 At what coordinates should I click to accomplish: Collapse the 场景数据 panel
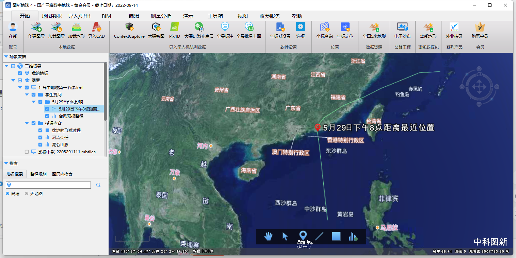click(x=6, y=57)
